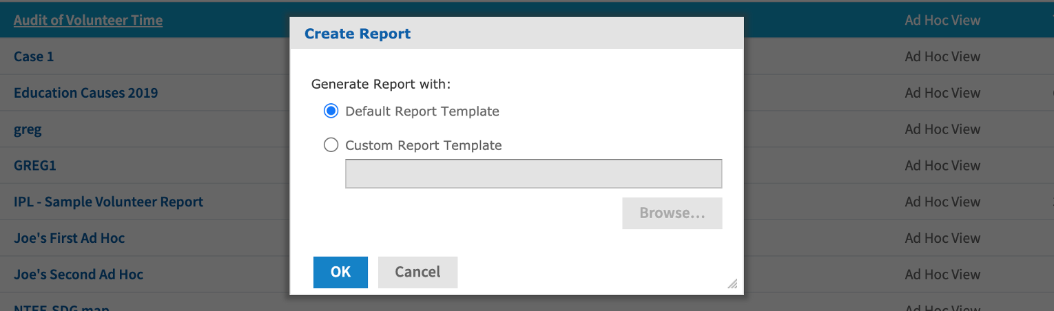This screenshot has width=1054, height=311.
Task: Select Education Causes 2019 in the list
Action: click(x=85, y=93)
